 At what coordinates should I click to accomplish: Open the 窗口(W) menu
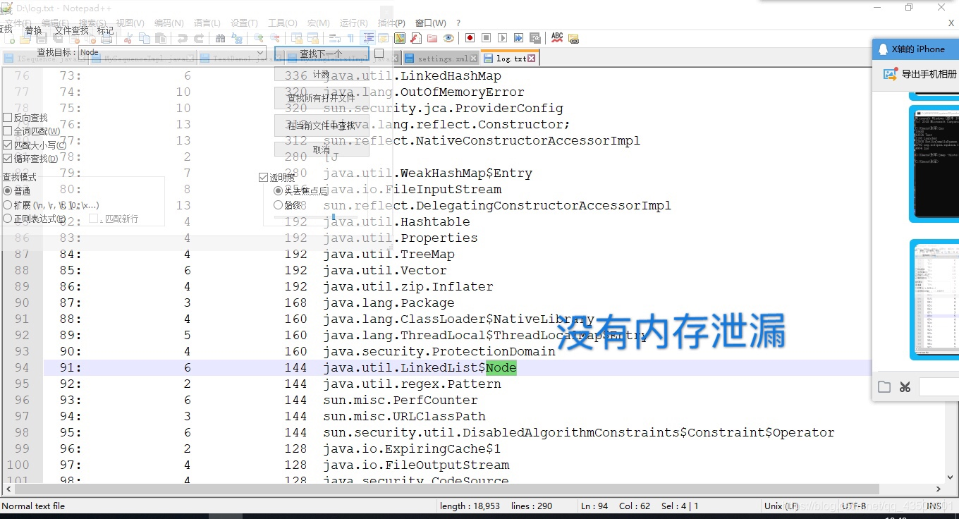(430, 23)
